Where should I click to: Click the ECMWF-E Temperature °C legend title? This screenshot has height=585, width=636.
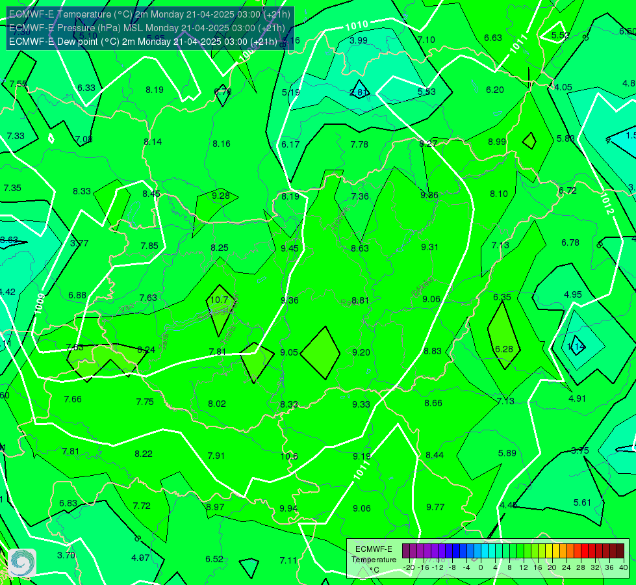[374, 560]
